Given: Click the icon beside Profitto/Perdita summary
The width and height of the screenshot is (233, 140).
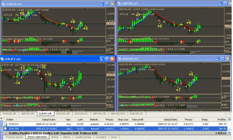Looking at the screenshot, I should [6, 133].
